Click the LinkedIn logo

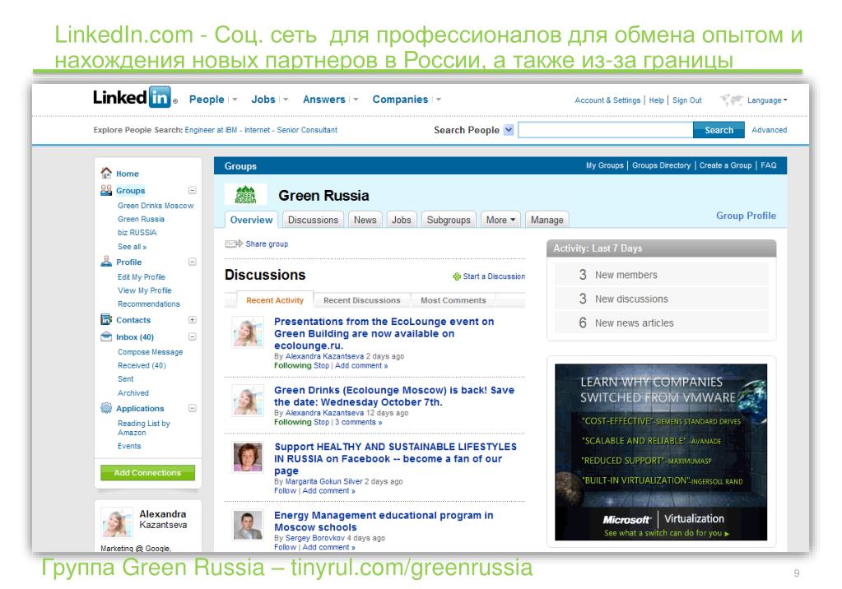(x=132, y=97)
